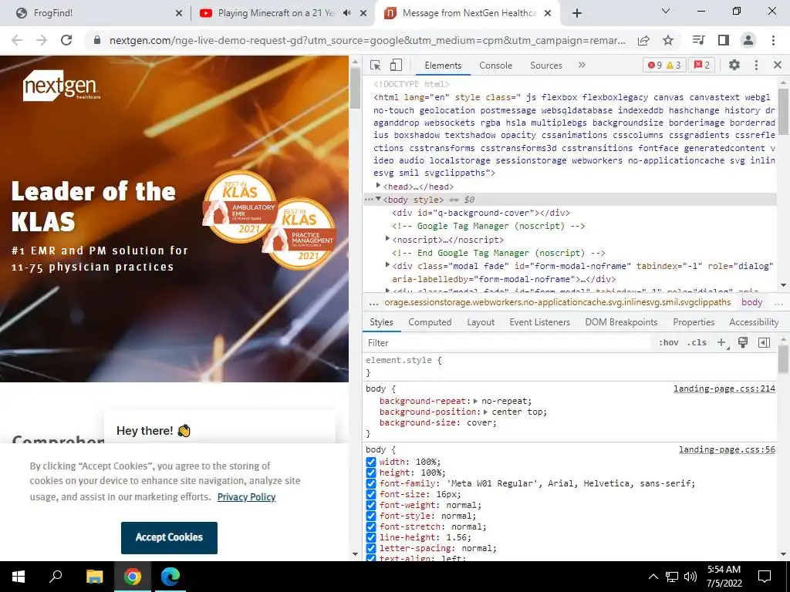Add new style rule plus icon
Image resolution: width=790 pixels, height=592 pixels.
[722, 343]
